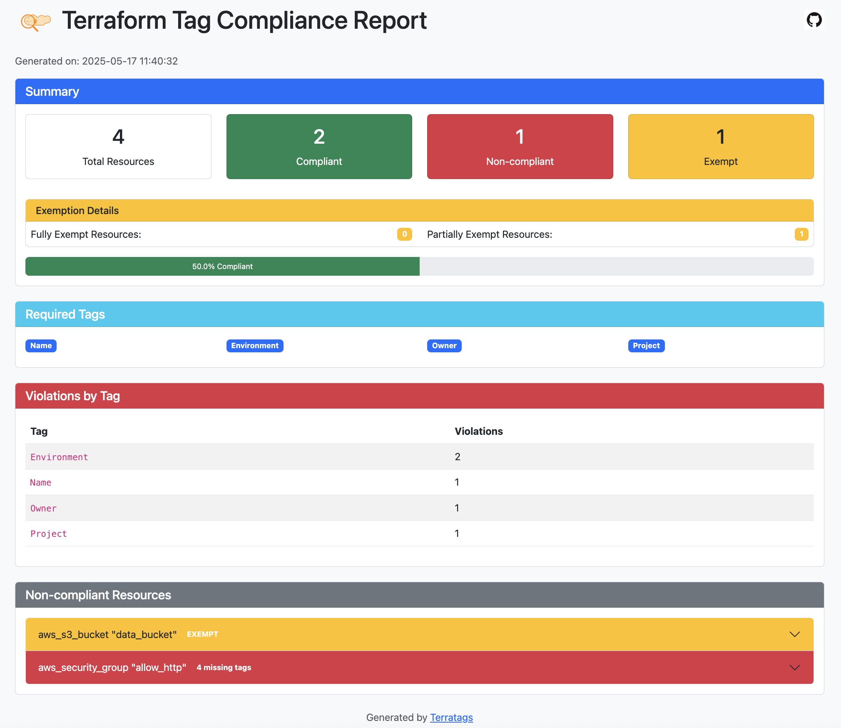Select the Project required tag pill

tap(646, 346)
